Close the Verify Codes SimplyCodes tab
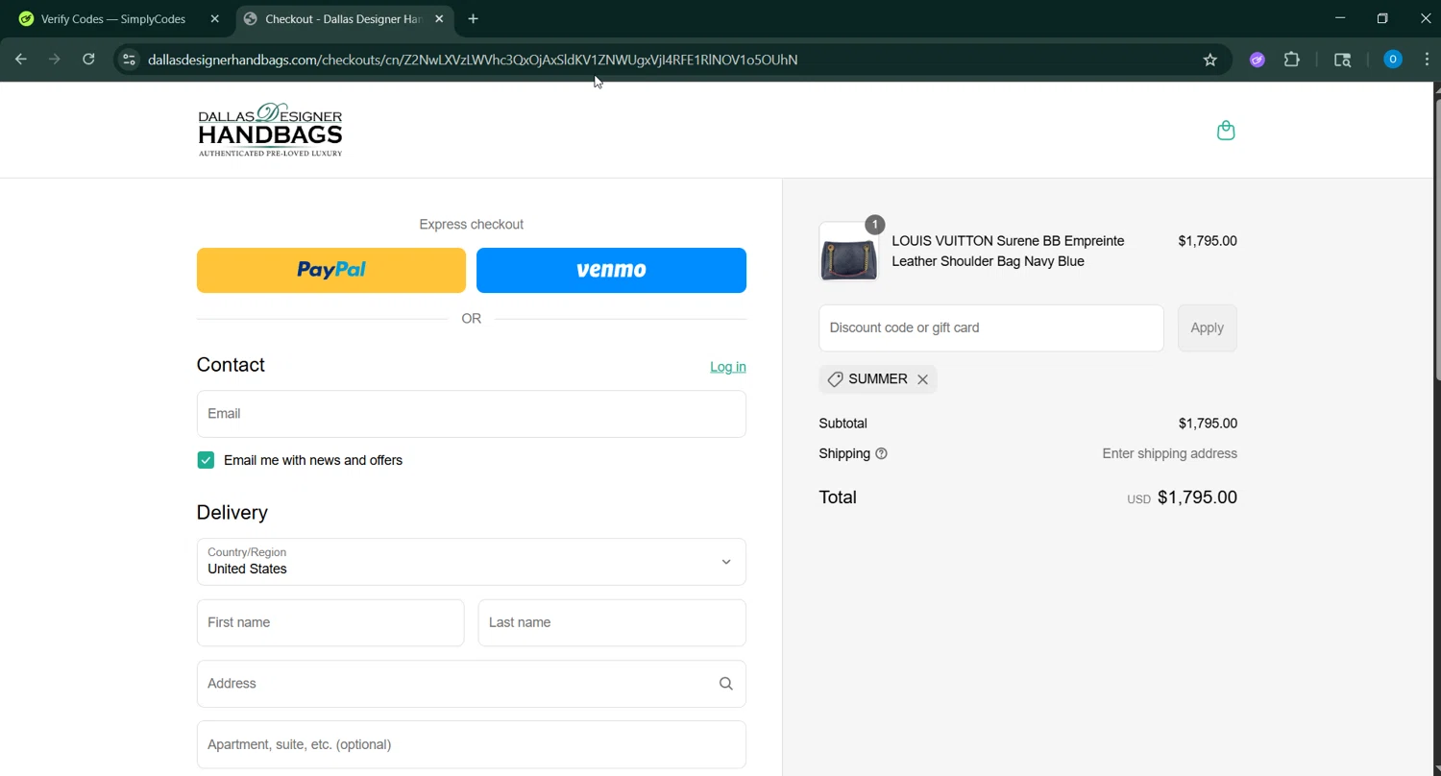1441x776 pixels. (214, 19)
